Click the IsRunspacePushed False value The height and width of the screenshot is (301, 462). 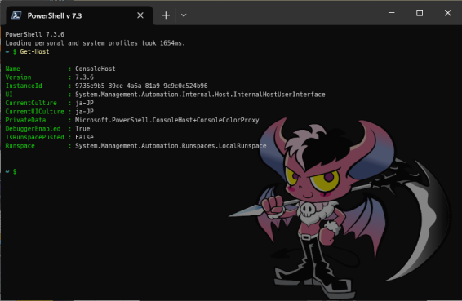84,137
